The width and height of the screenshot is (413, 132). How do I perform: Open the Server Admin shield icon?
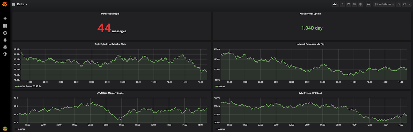tap(5, 54)
